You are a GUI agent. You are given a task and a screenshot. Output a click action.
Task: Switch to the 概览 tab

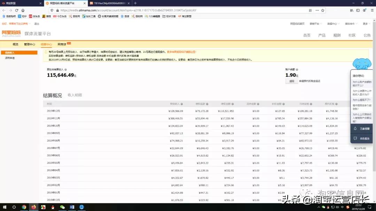15,44
